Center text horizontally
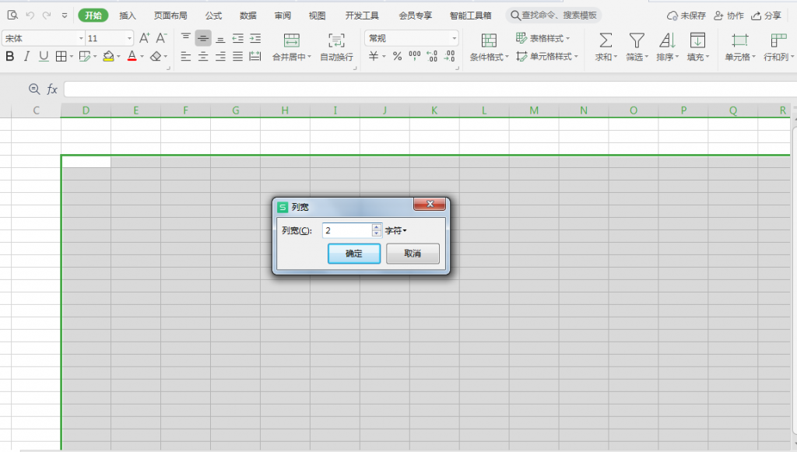The width and height of the screenshot is (797, 452). tap(203, 56)
